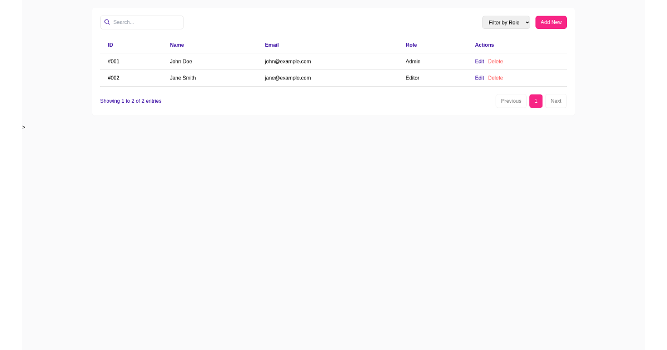This screenshot has height=350, width=667.
Task: Sort the table by the Name column
Action: click(176, 45)
